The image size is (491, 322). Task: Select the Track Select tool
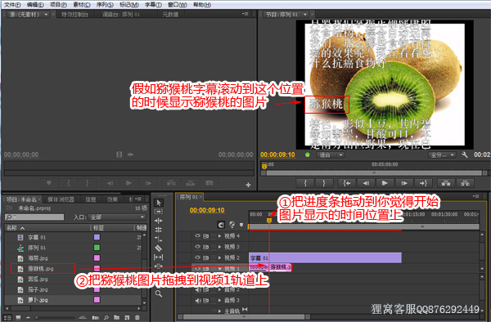click(159, 212)
